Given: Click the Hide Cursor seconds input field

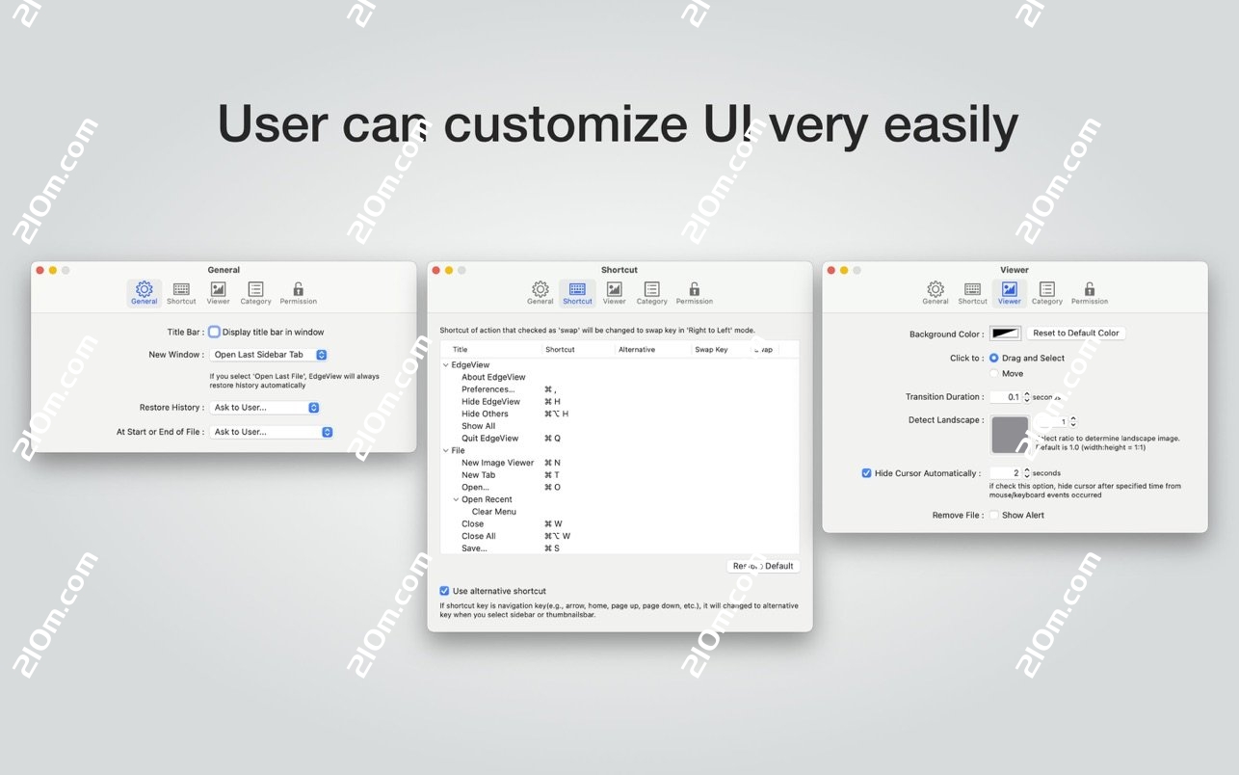Looking at the screenshot, I should [x=1006, y=472].
